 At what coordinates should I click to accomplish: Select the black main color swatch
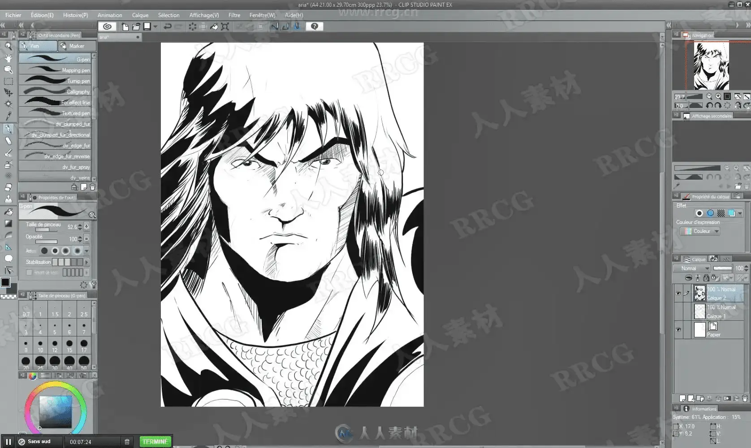(x=5, y=282)
